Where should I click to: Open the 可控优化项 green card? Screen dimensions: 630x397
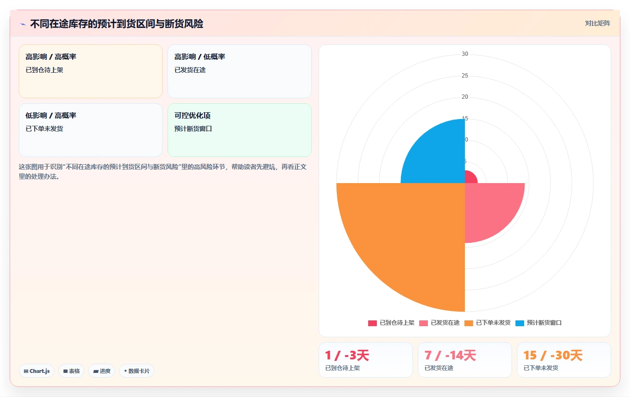(239, 130)
